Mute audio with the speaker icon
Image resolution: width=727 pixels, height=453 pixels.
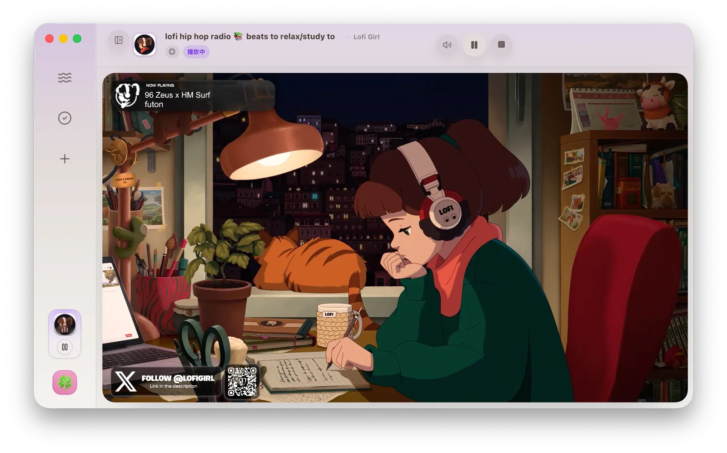pyautogui.click(x=447, y=45)
